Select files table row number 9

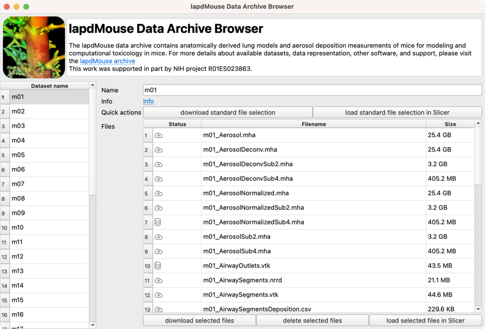click(148, 251)
